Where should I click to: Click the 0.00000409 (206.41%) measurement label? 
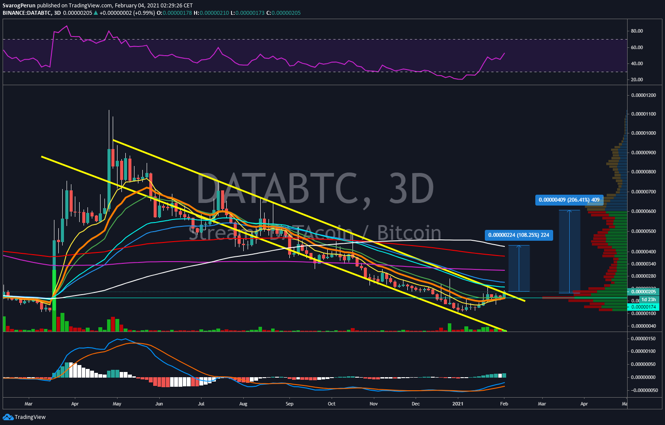point(569,200)
